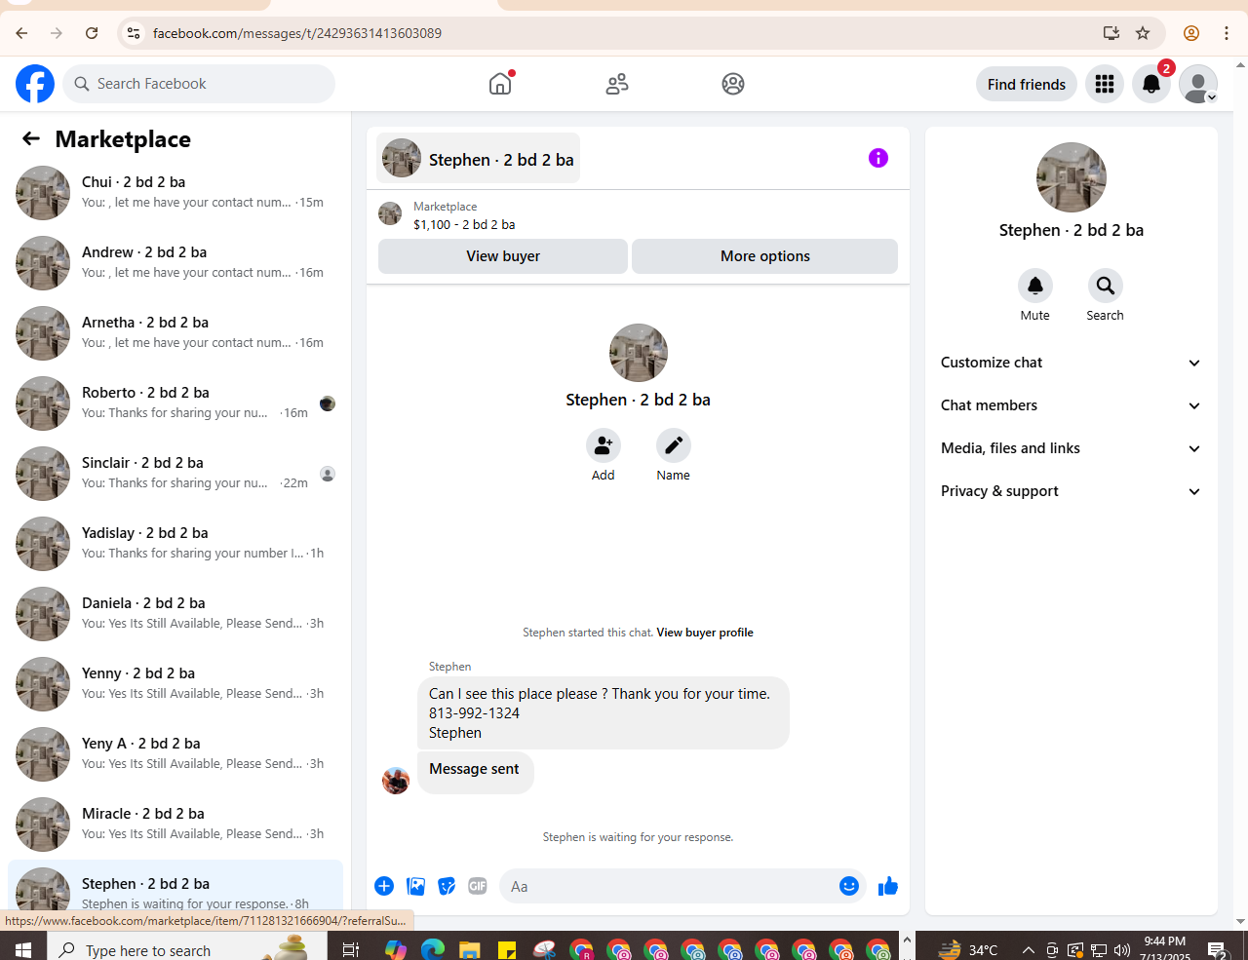This screenshot has height=960, width=1248.
Task: Open the Windows Start menu
Action: 23,949
